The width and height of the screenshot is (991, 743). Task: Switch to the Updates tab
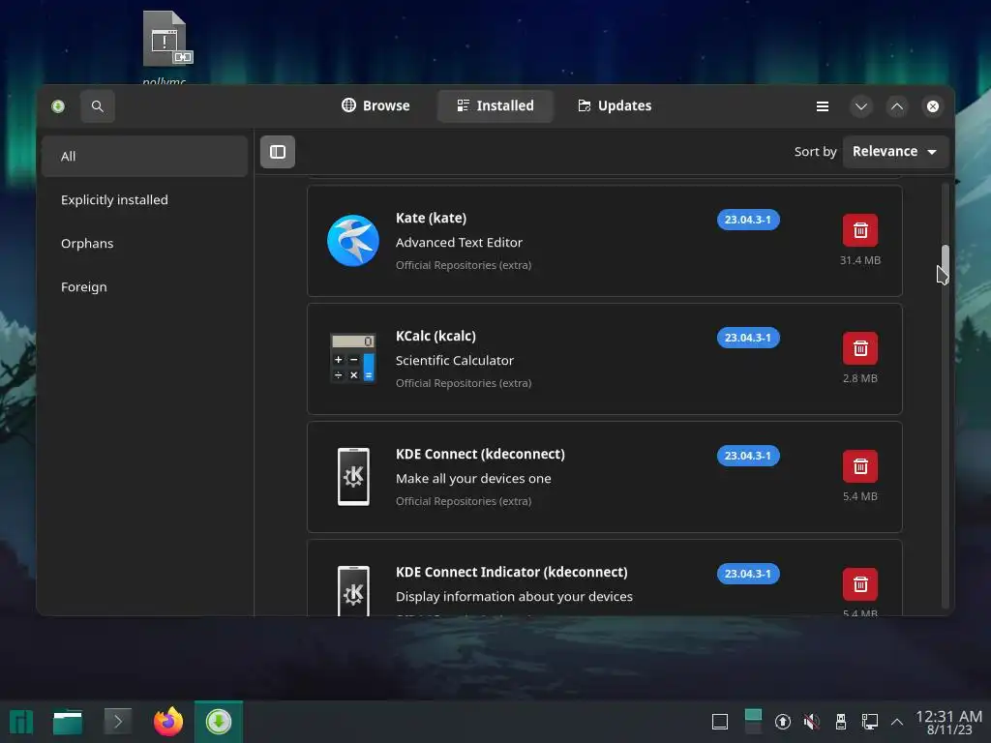(615, 105)
